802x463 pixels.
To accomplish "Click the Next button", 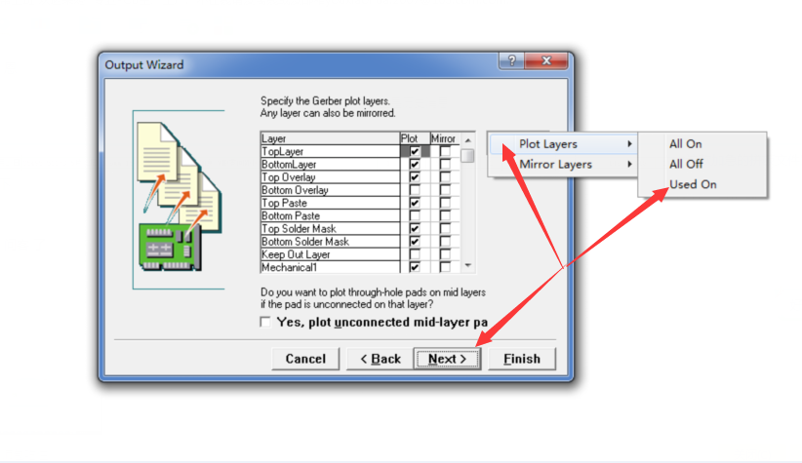I will click(447, 359).
